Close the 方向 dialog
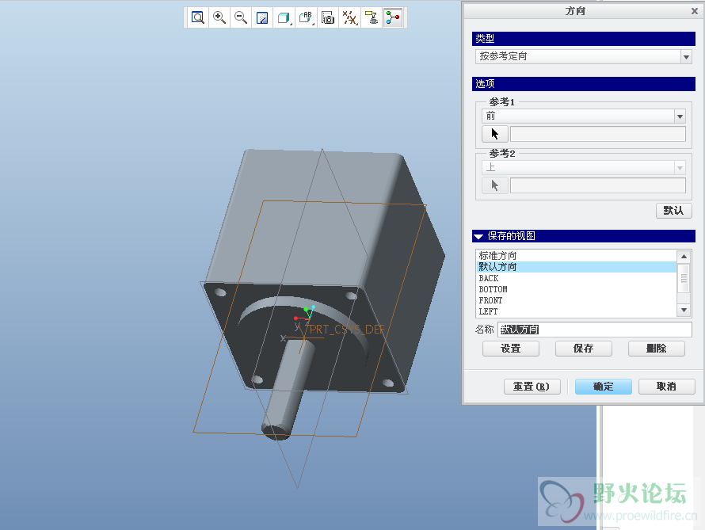The width and height of the screenshot is (705, 530). click(695, 11)
